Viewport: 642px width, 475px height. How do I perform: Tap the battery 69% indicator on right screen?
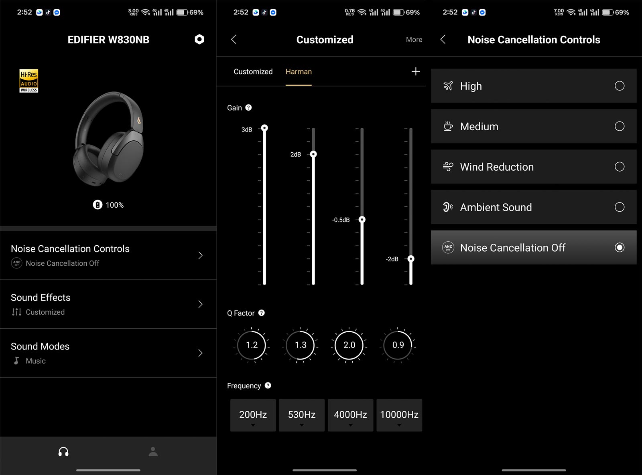pyautogui.click(x=616, y=12)
